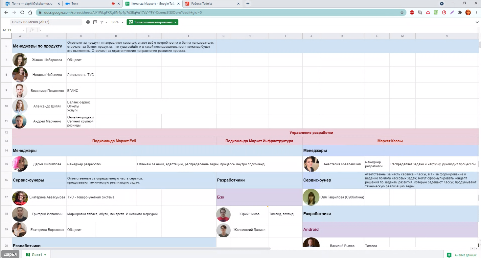
Task: Select the Команда Маркета Google Таблицы tab
Action: pos(152,4)
